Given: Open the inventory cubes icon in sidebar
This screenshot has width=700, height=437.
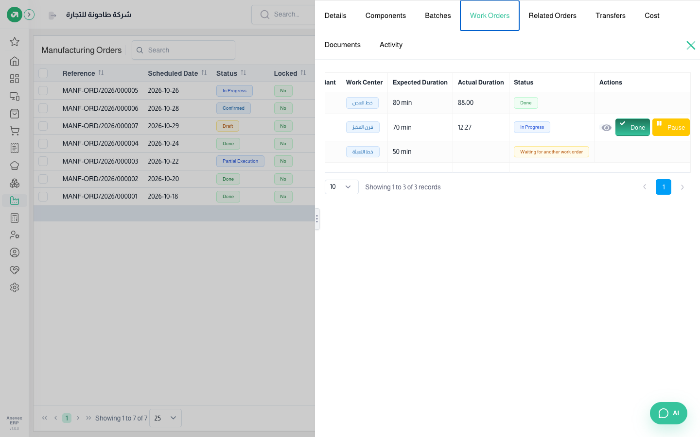Looking at the screenshot, I should 15,183.
